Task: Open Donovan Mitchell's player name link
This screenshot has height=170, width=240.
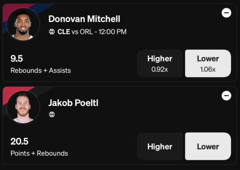Action: [84, 19]
